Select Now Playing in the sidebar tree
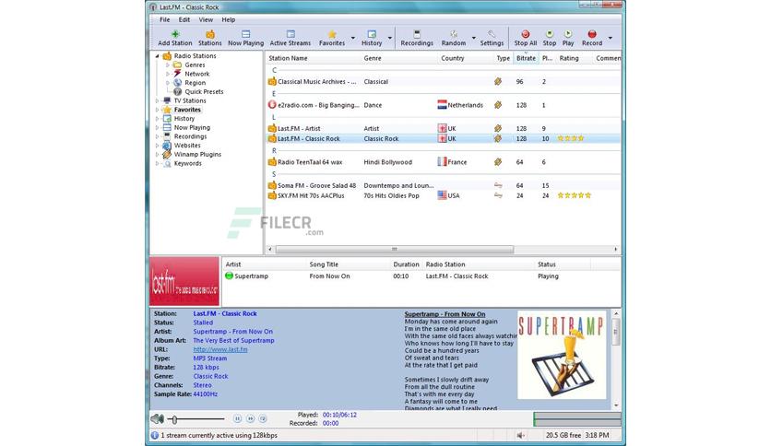 (192, 128)
